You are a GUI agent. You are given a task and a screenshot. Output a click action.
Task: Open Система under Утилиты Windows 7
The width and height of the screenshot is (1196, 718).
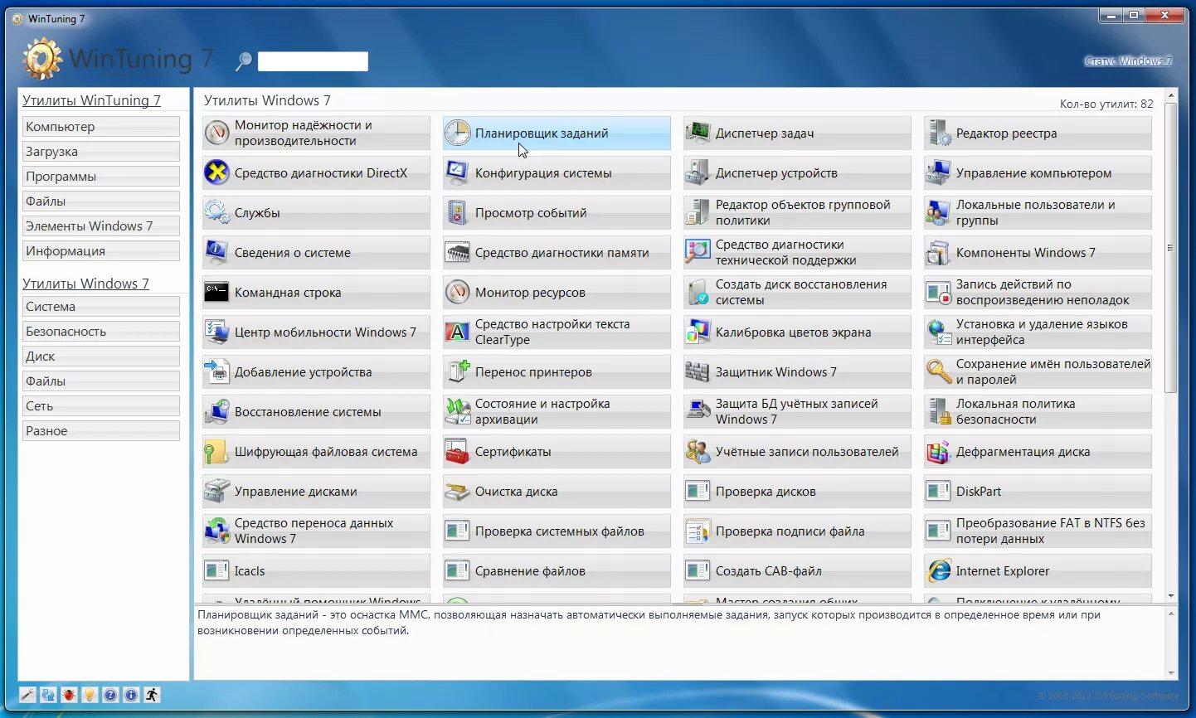click(x=101, y=307)
